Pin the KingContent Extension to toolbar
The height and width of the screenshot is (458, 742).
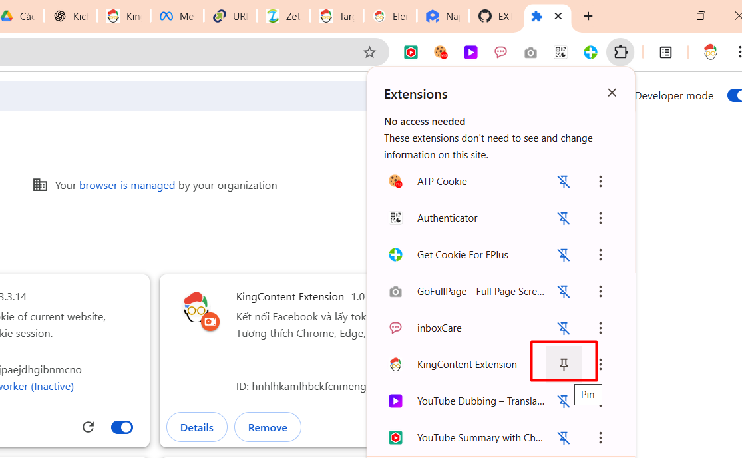pos(564,364)
